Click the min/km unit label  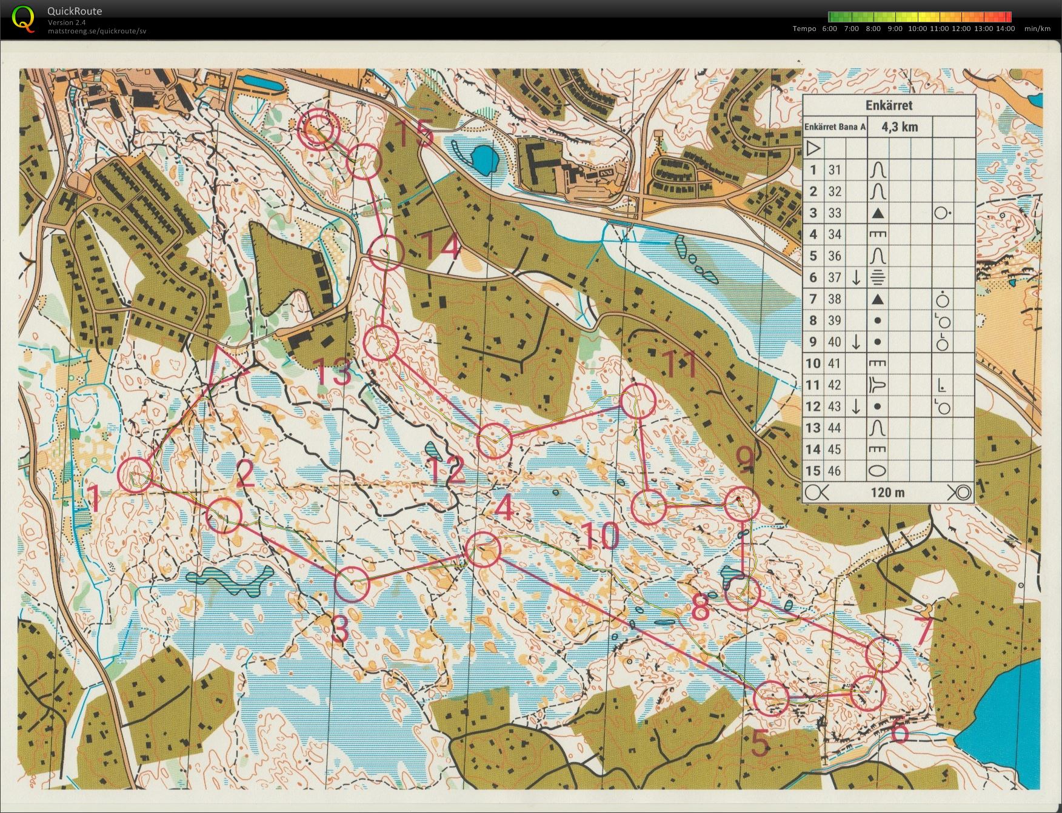click(x=1037, y=28)
